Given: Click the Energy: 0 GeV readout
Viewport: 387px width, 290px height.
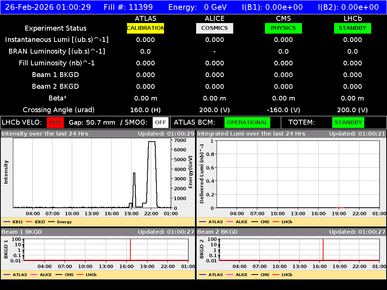Looking at the screenshot, I should point(198,6).
